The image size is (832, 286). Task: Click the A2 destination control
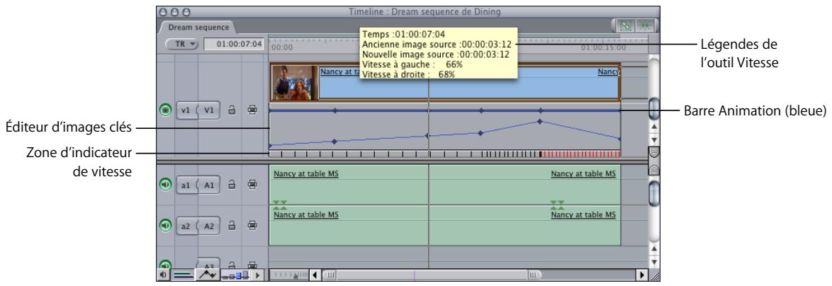(208, 226)
